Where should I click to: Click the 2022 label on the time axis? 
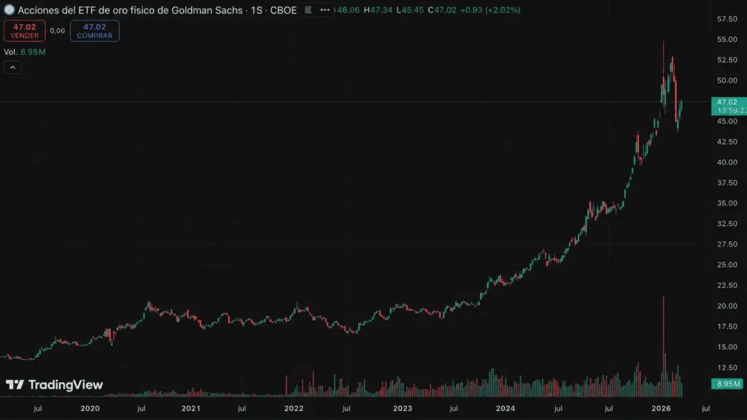point(294,408)
